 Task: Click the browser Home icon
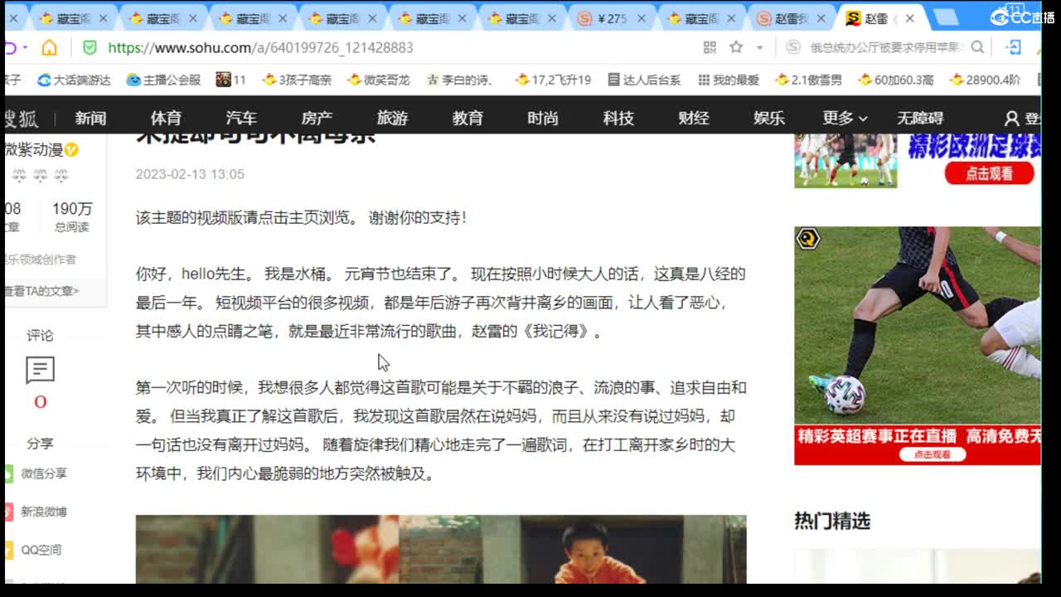[x=49, y=47]
